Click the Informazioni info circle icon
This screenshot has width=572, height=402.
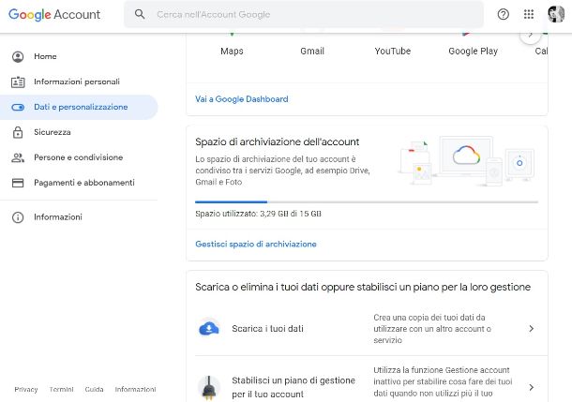(x=18, y=217)
